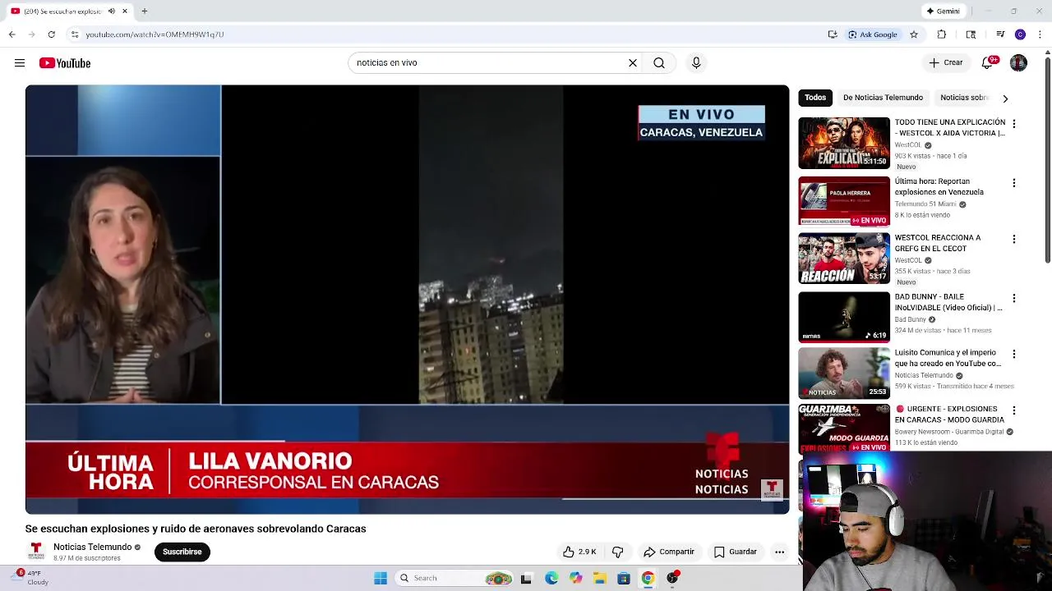
Task: Open options for 'TODO TIENE UNA EXPLICACIÓN' video
Action: [x=1013, y=124]
